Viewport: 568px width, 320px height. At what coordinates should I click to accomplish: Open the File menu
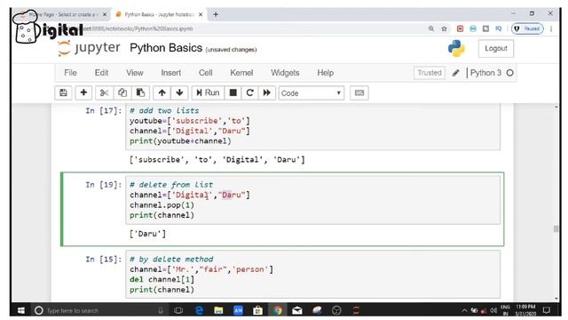(70, 73)
